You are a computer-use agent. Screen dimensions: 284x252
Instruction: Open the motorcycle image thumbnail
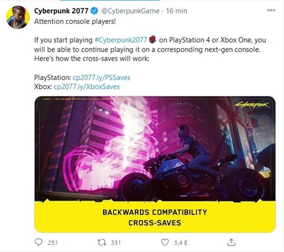tap(155, 149)
